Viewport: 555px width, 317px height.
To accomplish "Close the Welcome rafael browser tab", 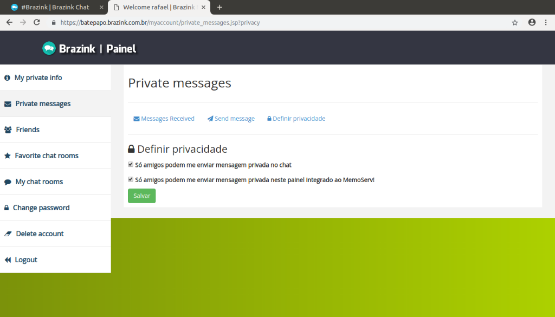I will (203, 7).
